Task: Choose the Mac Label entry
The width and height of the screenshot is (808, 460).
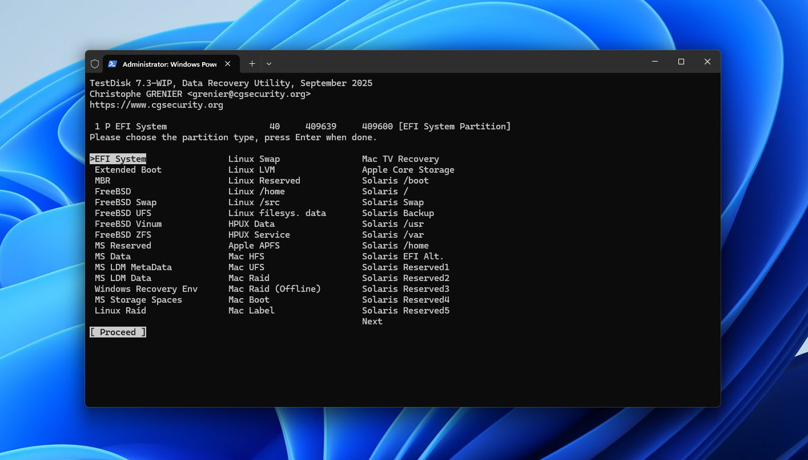Action: pyautogui.click(x=251, y=311)
